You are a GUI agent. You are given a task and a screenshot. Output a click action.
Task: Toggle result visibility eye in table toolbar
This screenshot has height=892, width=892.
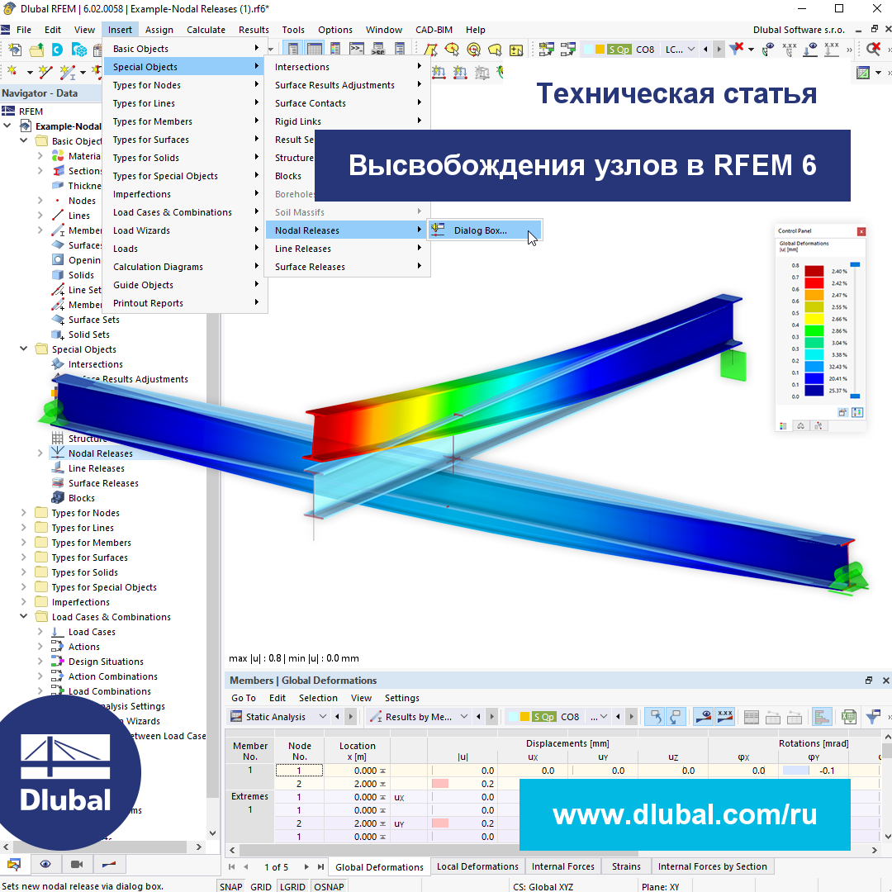[703, 717]
